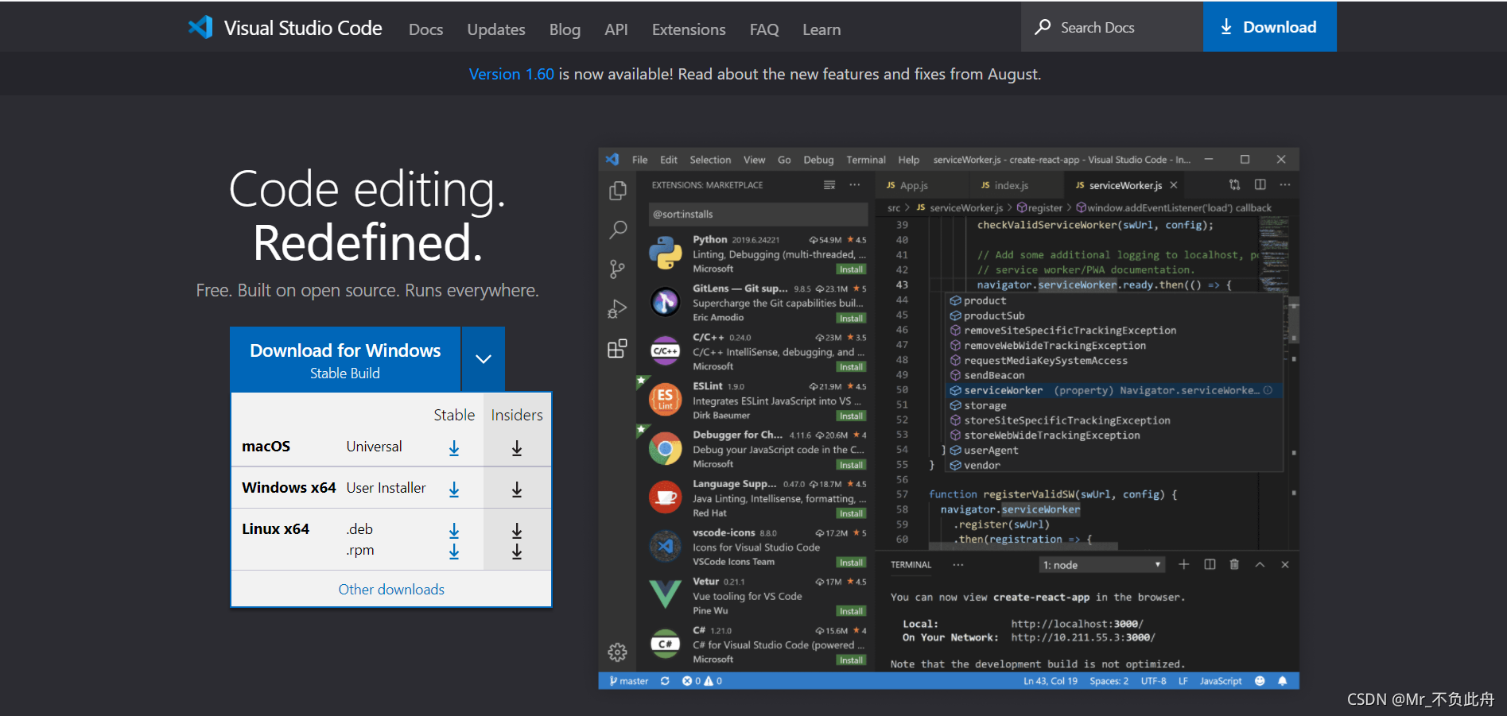Install the ESLint extension
Image resolution: width=1507 pixels, height=716 pixels.
point(851,416)
